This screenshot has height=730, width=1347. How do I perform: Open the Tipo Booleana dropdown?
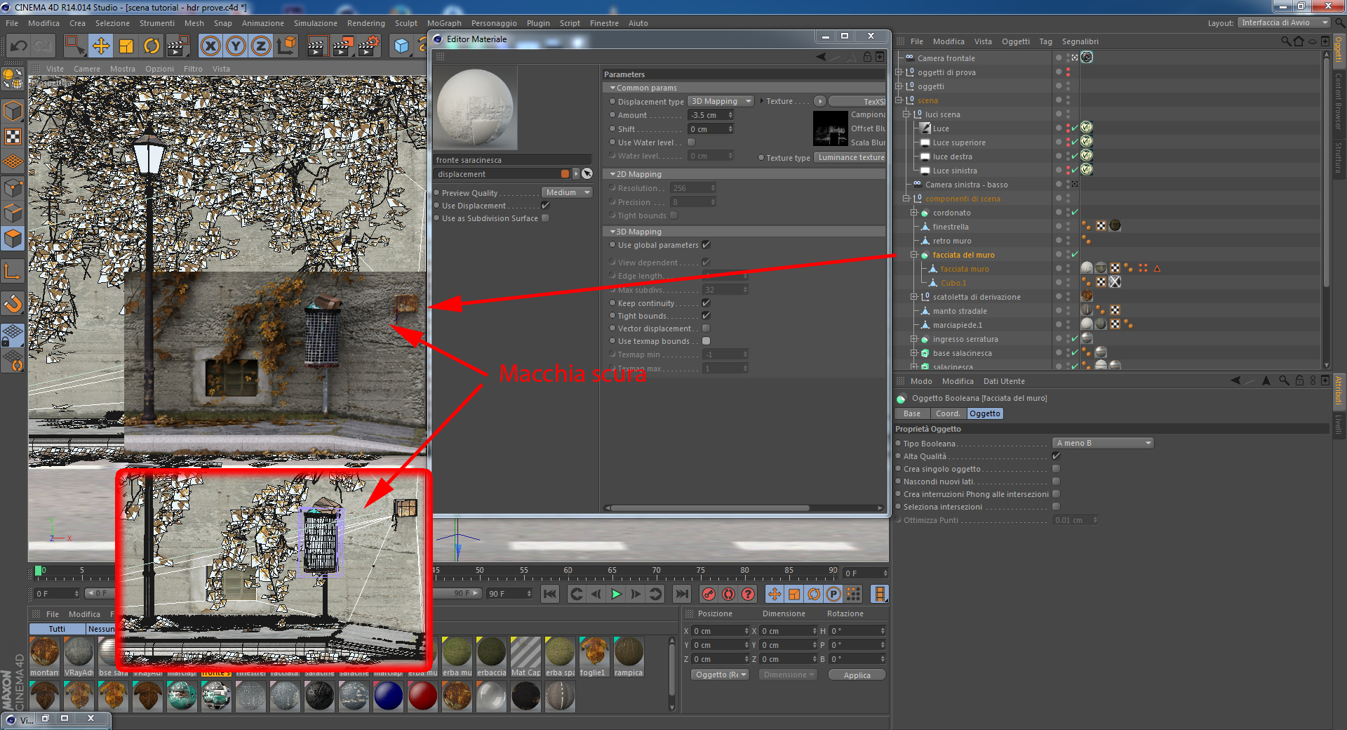1103,443
